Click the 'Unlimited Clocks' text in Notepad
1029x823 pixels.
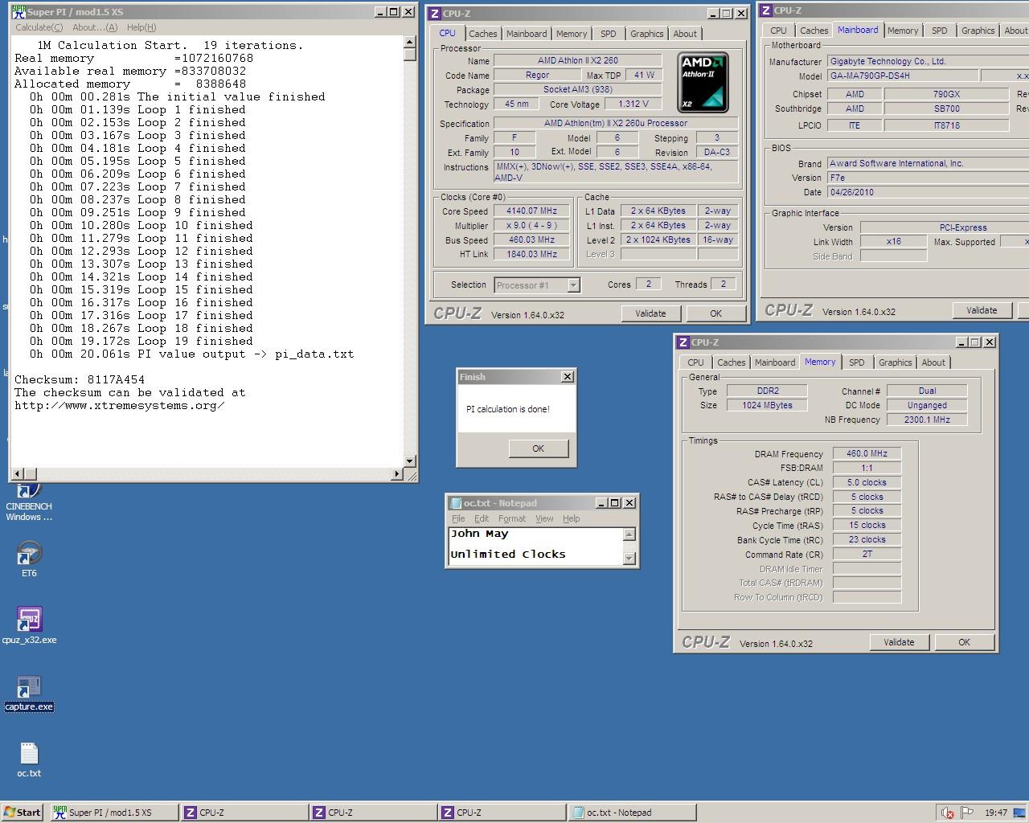coord(508,555)
